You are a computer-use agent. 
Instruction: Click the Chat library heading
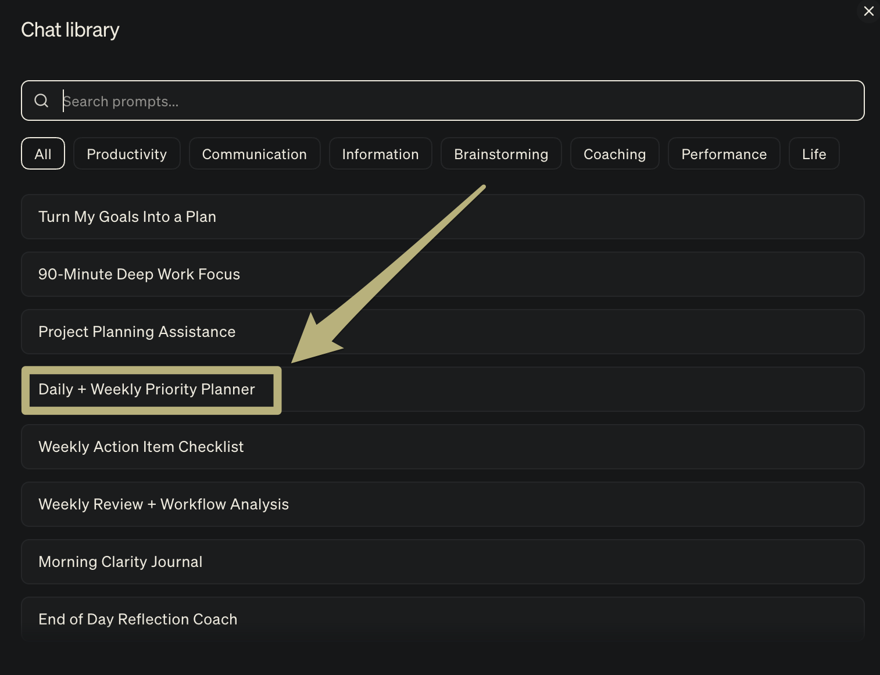tap(70, 30)
